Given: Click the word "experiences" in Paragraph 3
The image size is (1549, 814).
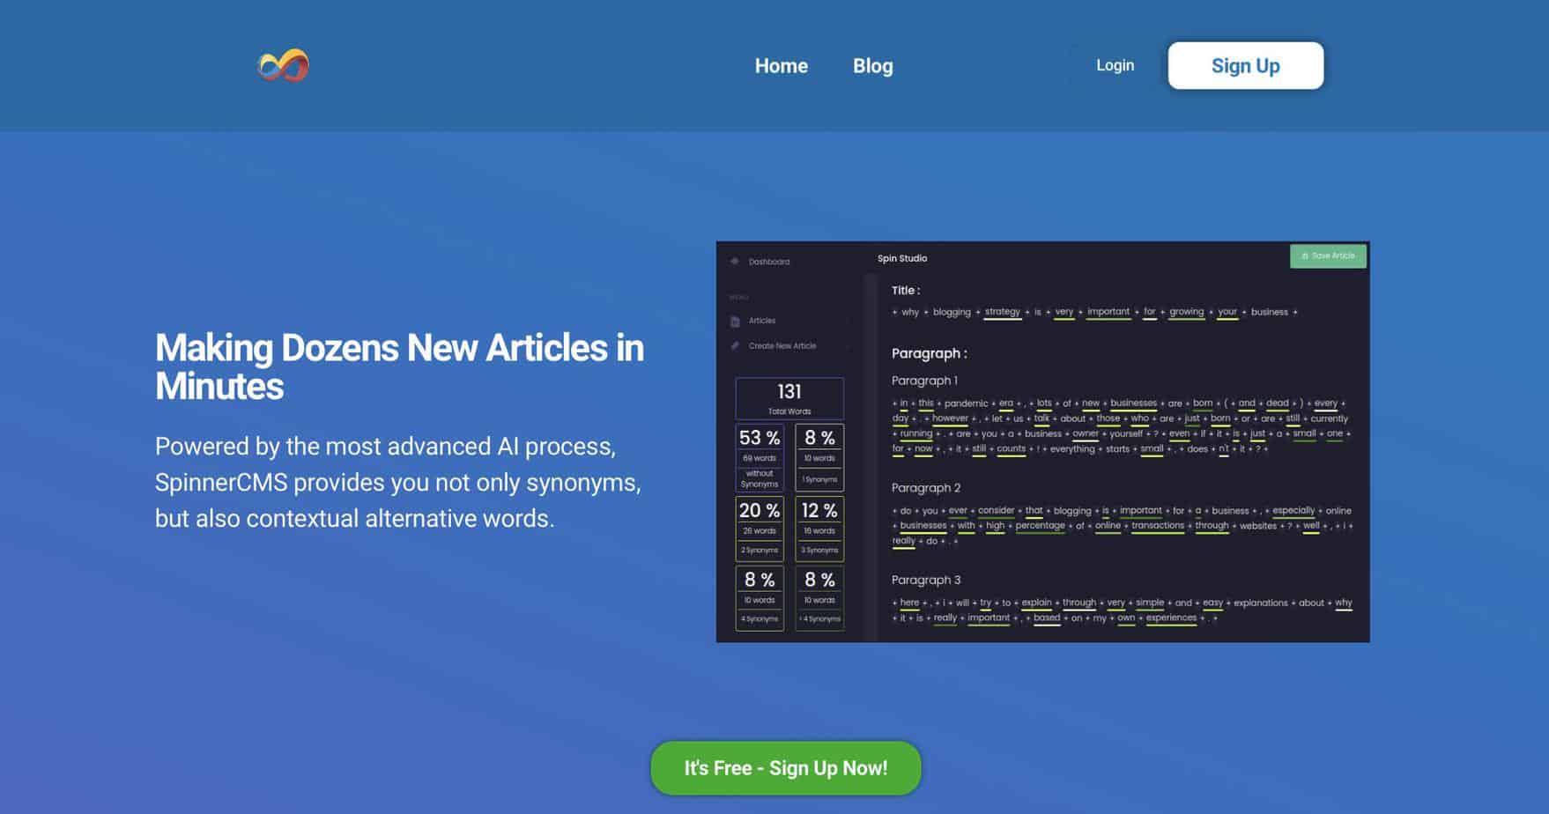Looking at the screenshot, I should coord(1171,618).
